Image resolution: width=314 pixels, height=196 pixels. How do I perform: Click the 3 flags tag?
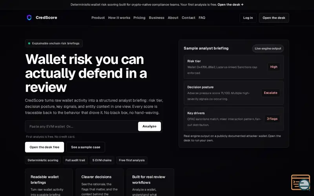[x=272, y=119]
